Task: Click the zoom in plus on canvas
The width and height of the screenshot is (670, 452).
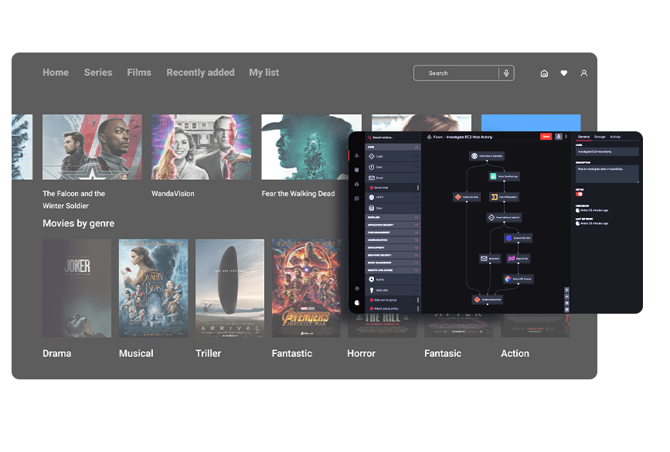Action: point(567,290)
